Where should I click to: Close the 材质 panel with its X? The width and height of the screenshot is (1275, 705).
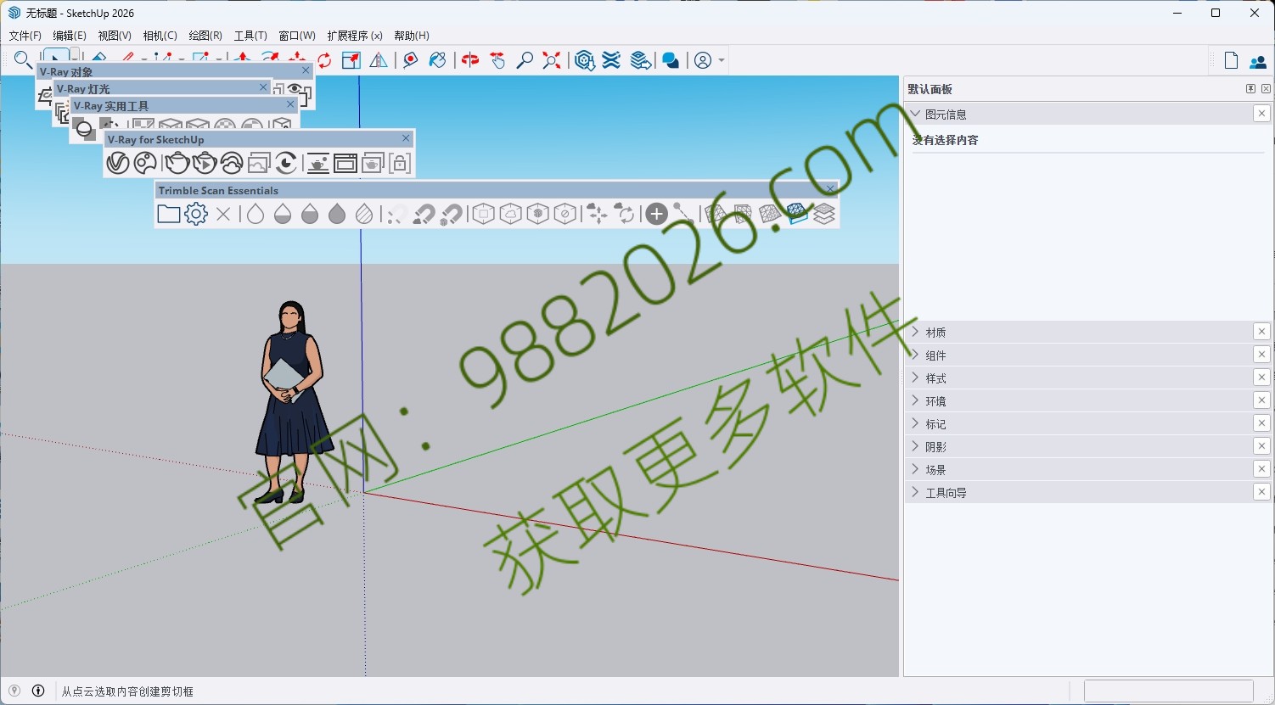(1261, 332)
